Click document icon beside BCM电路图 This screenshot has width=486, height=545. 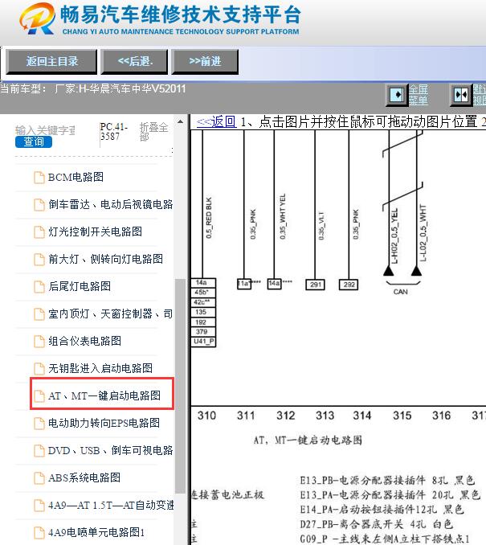[39, 178]
